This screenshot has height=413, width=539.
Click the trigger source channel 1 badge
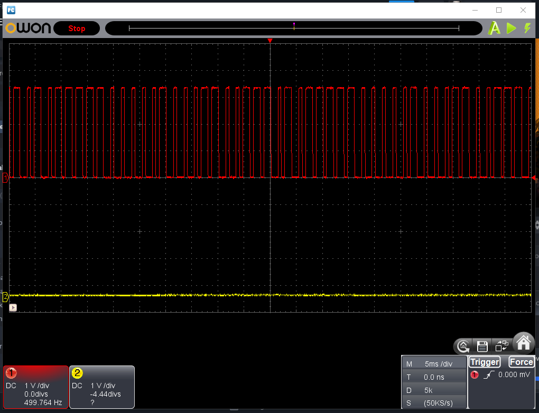tap(475, 375)
